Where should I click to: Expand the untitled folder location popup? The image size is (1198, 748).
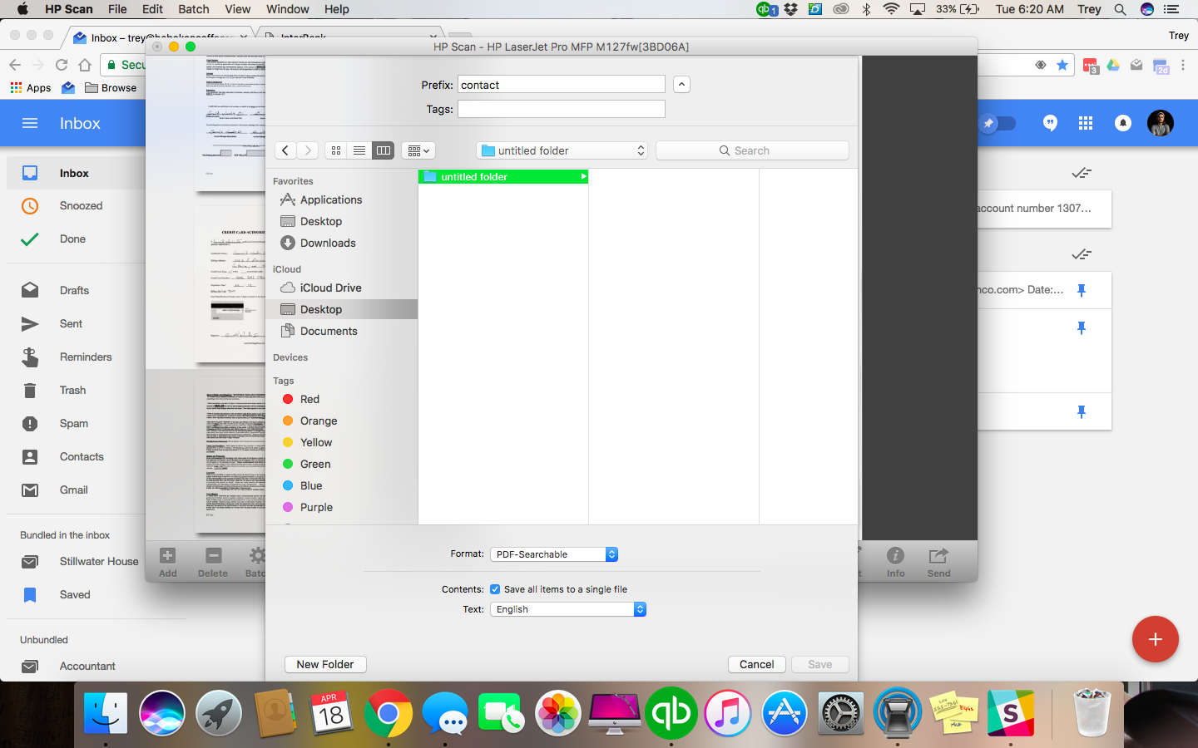pos(562,150)
